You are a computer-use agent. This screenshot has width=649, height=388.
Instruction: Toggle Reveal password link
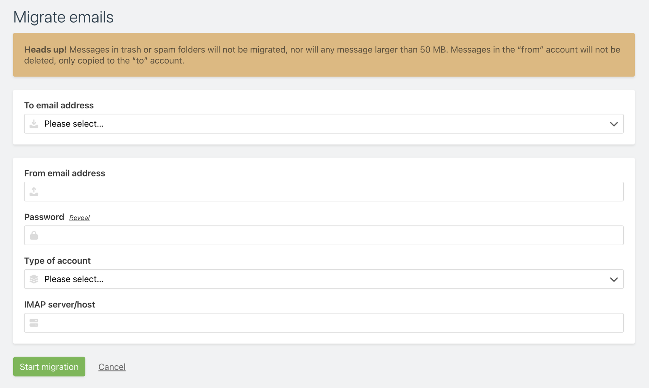pyautogui.click(x=80, y=218)
